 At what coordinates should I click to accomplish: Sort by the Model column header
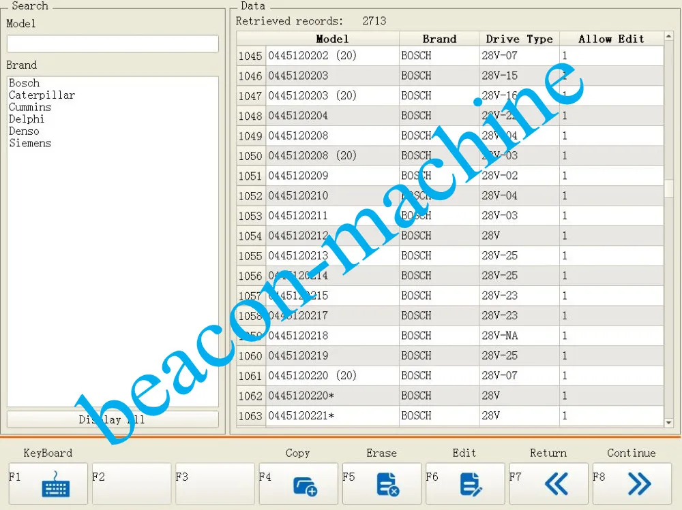[x=332, y=39]
